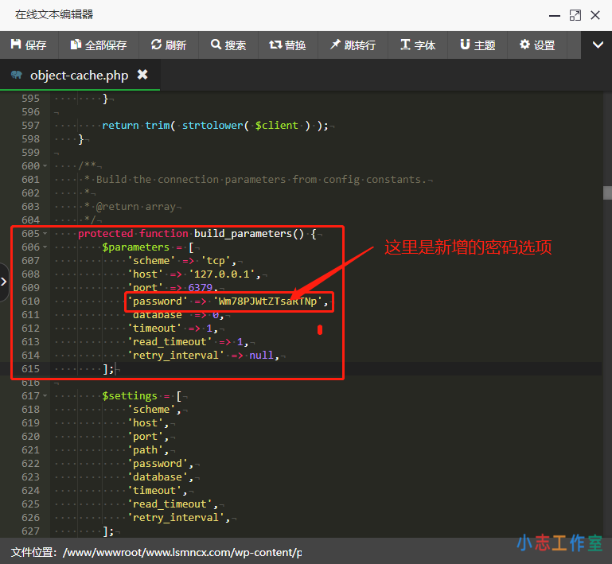
Task: Click build_parameters() function name
Action: point(248,234)
